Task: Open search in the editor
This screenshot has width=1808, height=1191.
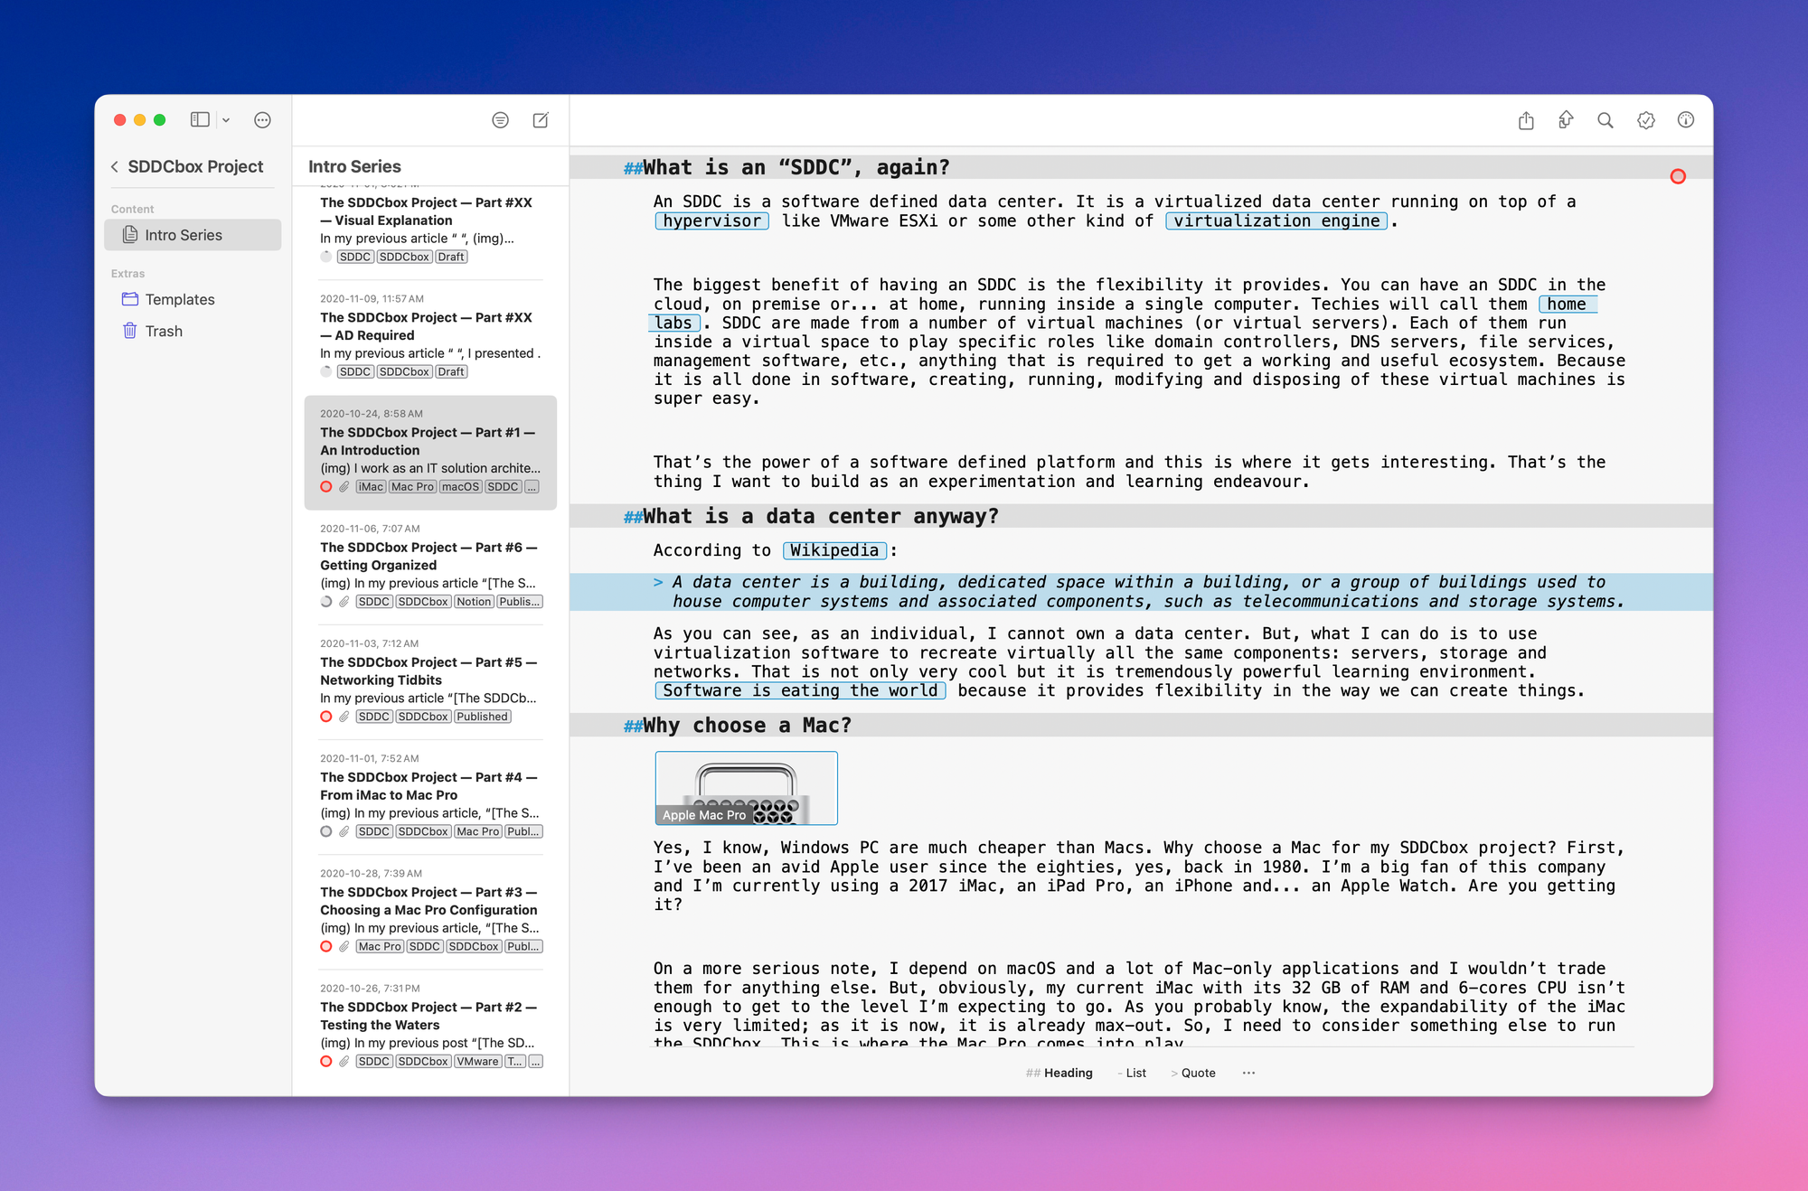Action: [1606, 120]
